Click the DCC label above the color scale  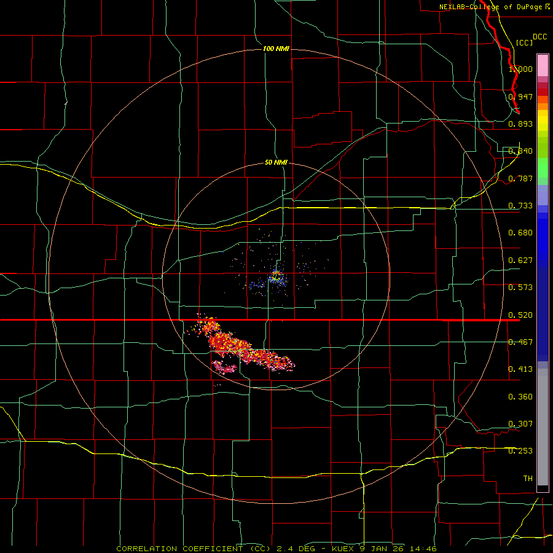coord(539,37)
